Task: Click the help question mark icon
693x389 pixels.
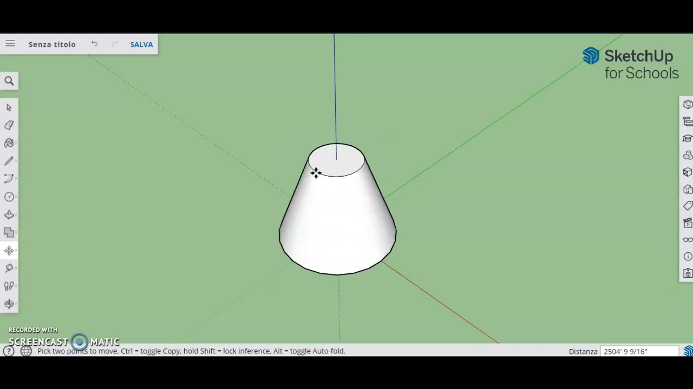Action: (8, 351)
